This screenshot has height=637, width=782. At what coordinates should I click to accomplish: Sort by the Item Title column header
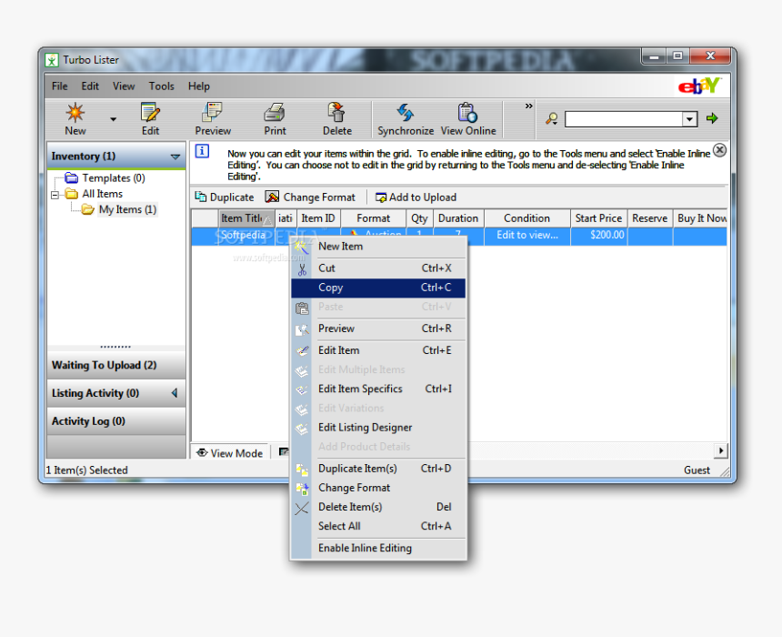[x=246, y=218]
